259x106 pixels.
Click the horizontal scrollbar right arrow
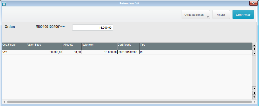[x=255, y=102]
